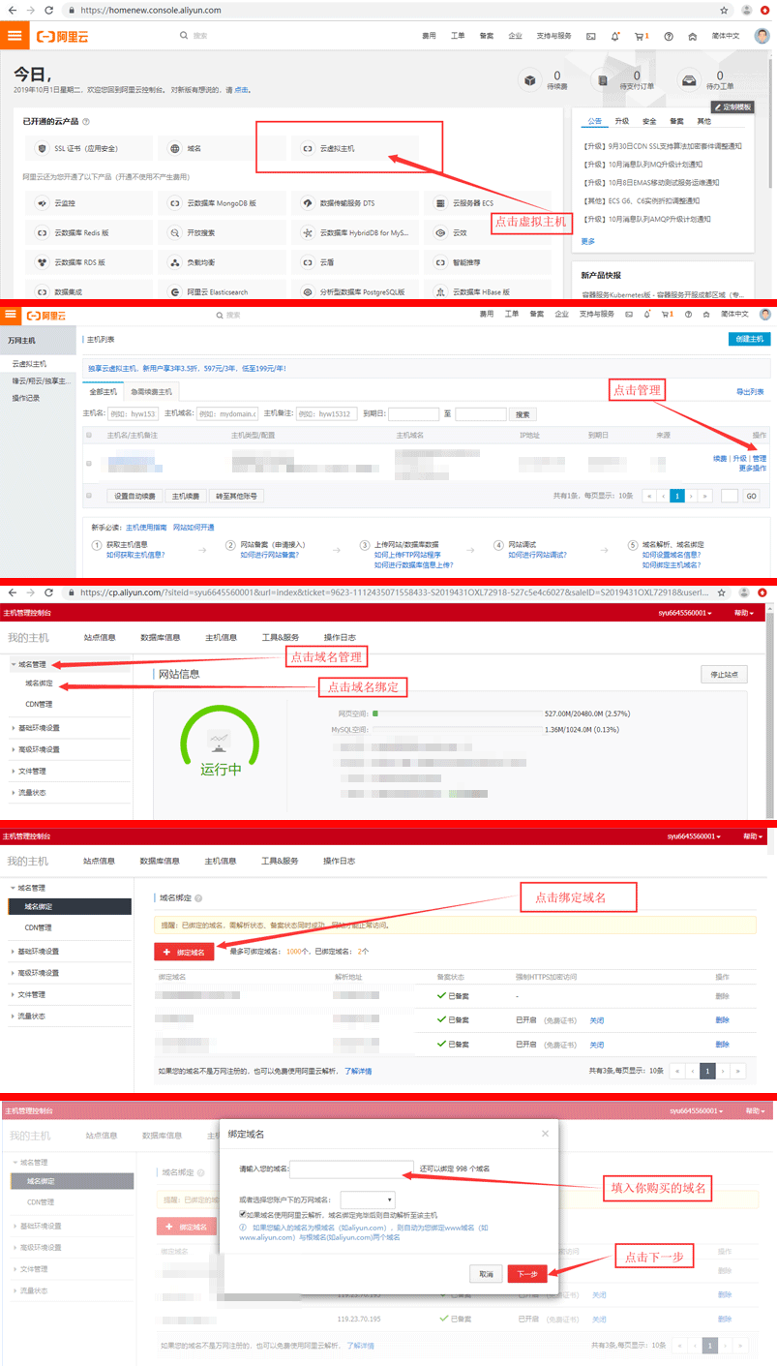Open 如何绑定主机域名? help link
Screen dimensions: 777x1366
[672, 565]
